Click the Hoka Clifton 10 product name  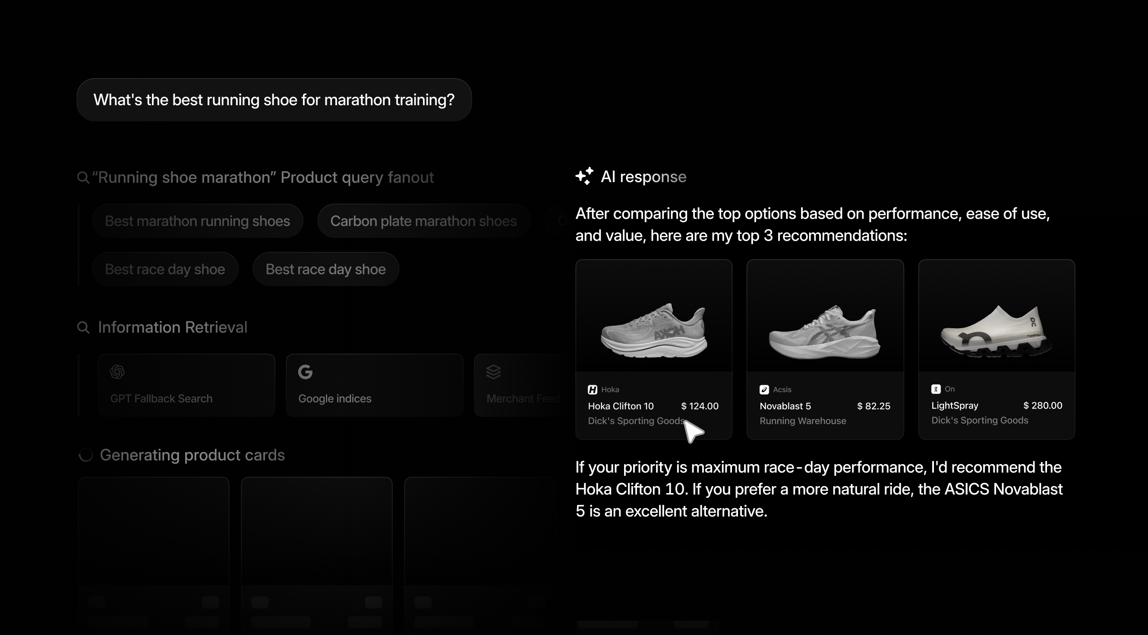click(x=621, y=406)
